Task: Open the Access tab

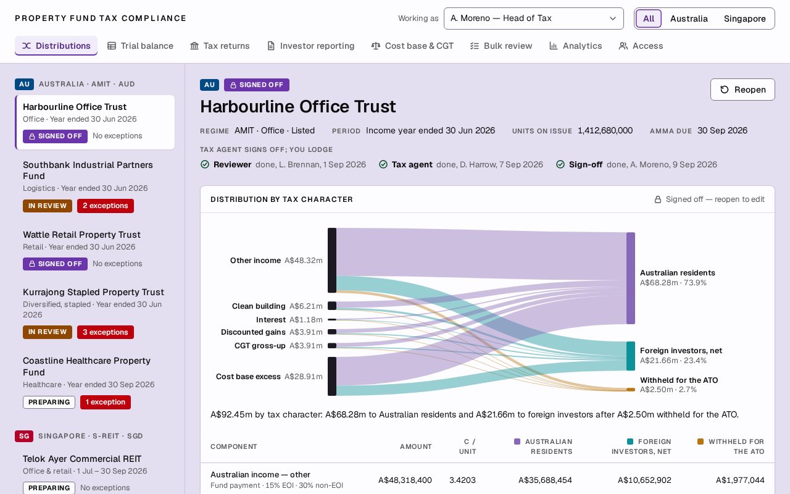Action: coord(641,46)
